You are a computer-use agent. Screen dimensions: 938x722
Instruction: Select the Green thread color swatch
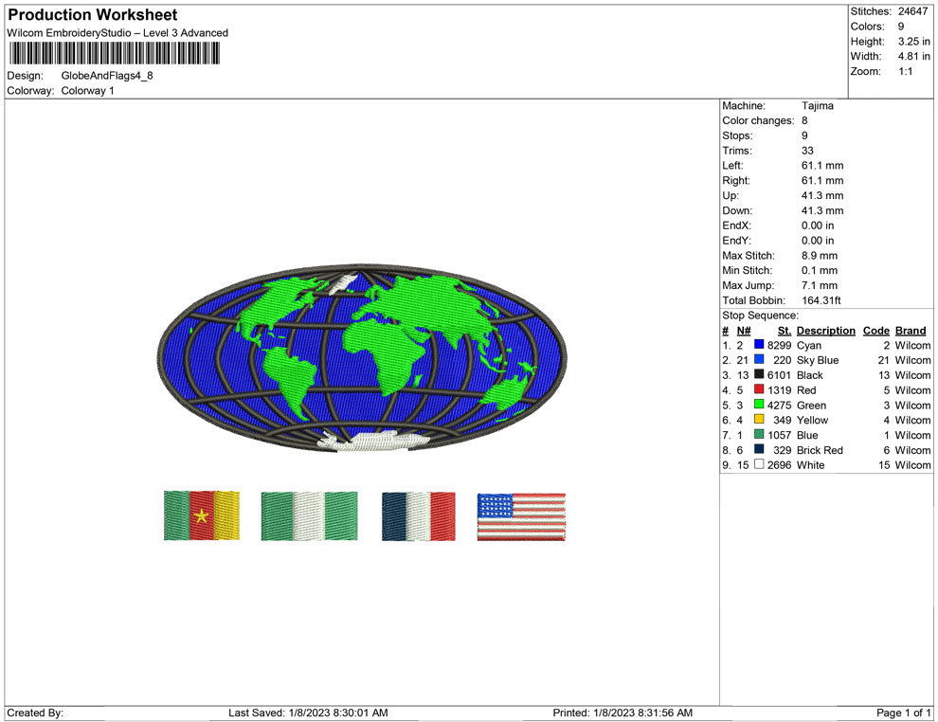click(759, 406)
